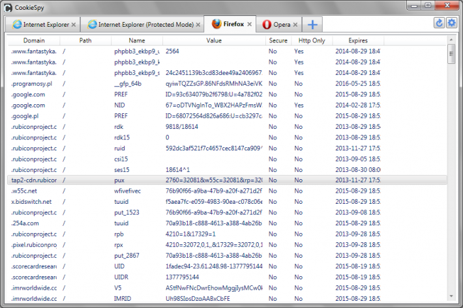The image size is (463, 308).
Task: Sort by the Value column header
Action: click(x=214, y=40)
